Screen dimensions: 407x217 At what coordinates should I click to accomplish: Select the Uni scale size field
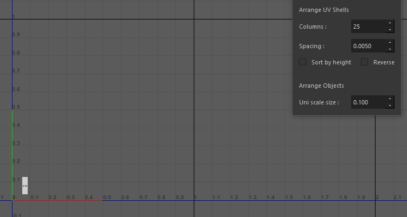(367, 102)
